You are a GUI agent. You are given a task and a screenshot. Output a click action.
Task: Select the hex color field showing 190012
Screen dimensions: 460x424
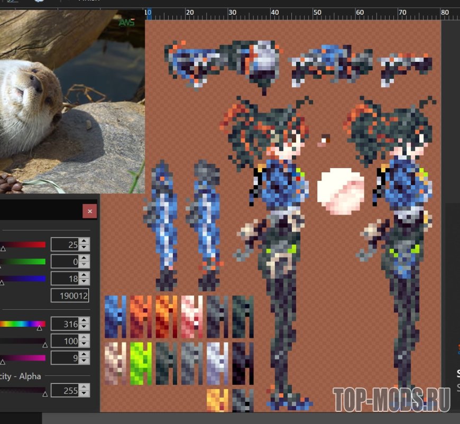click(70, 296)
